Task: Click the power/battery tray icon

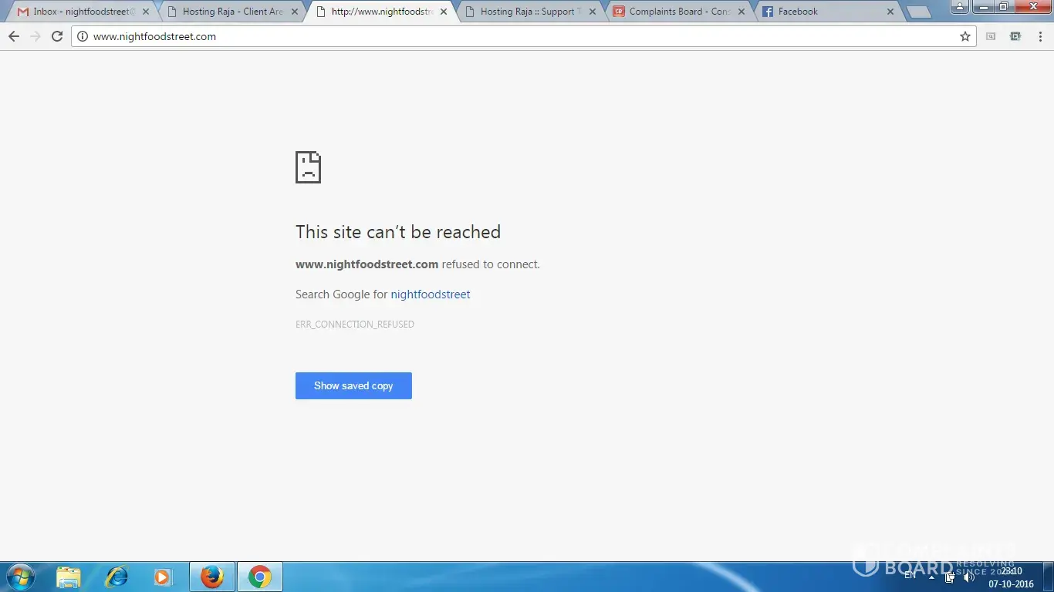Action: coord(950,577)
